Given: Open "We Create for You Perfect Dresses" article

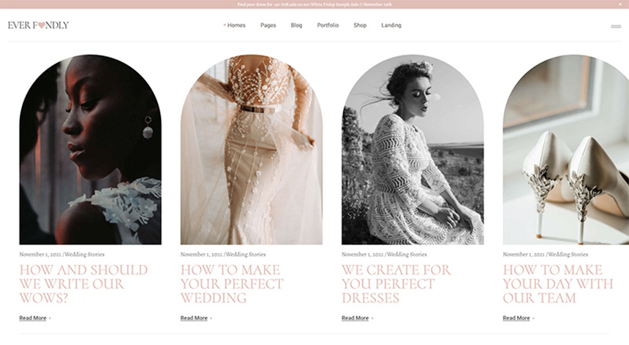Looking at the screenshot, I should (x=396, y=284).
